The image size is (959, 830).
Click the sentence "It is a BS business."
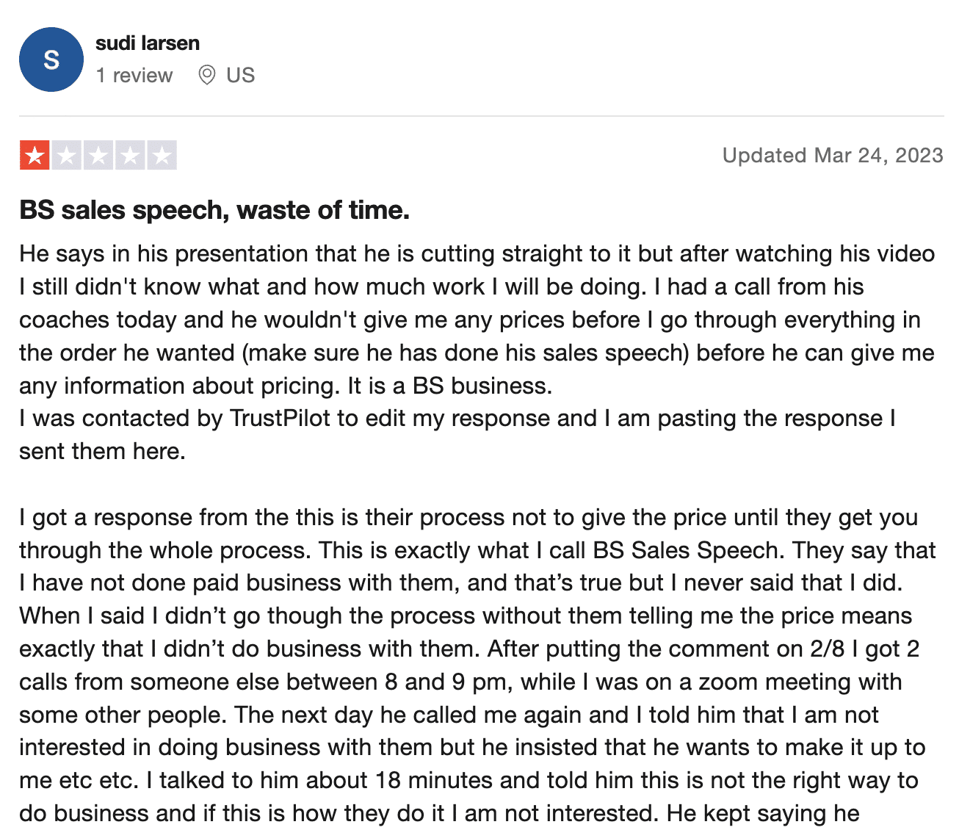(449, 386)
